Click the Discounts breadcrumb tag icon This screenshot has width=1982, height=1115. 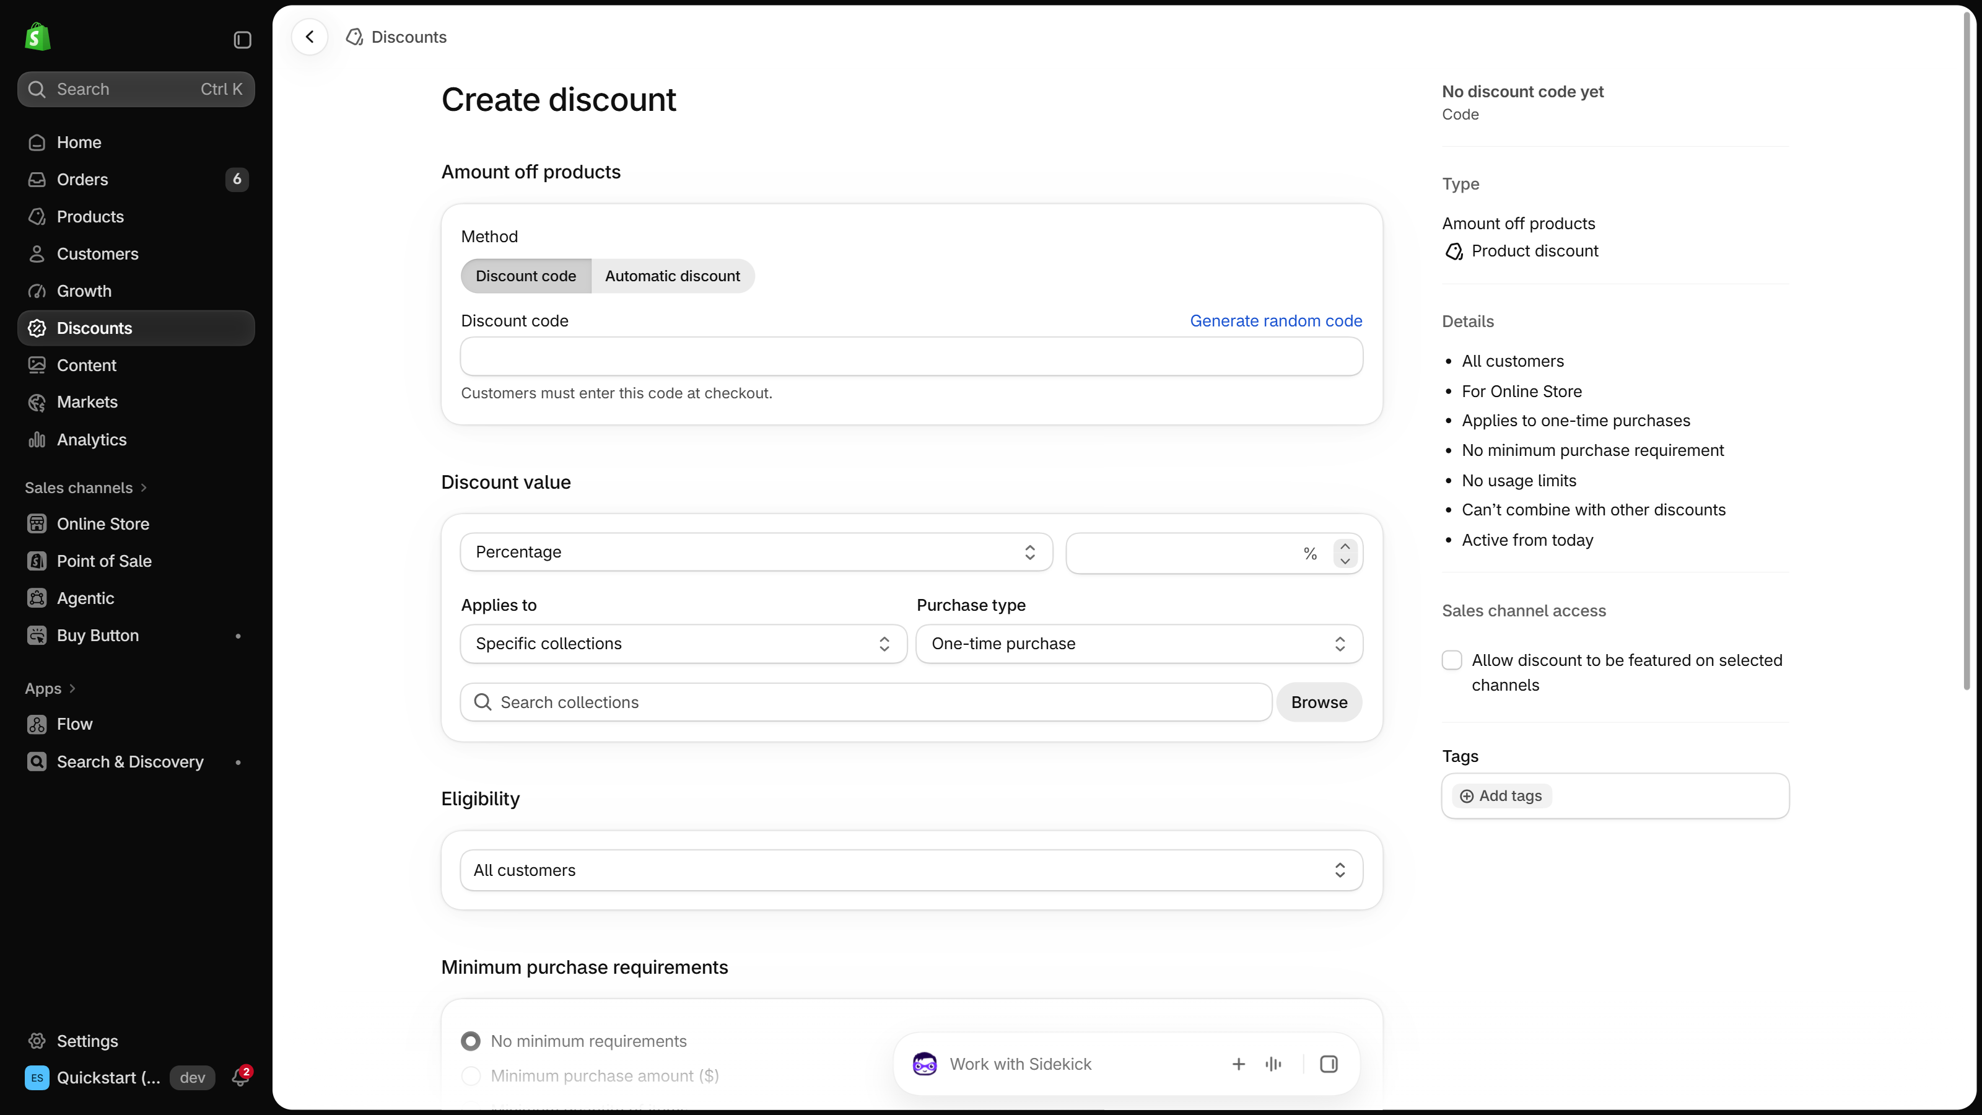coord(355,37)
